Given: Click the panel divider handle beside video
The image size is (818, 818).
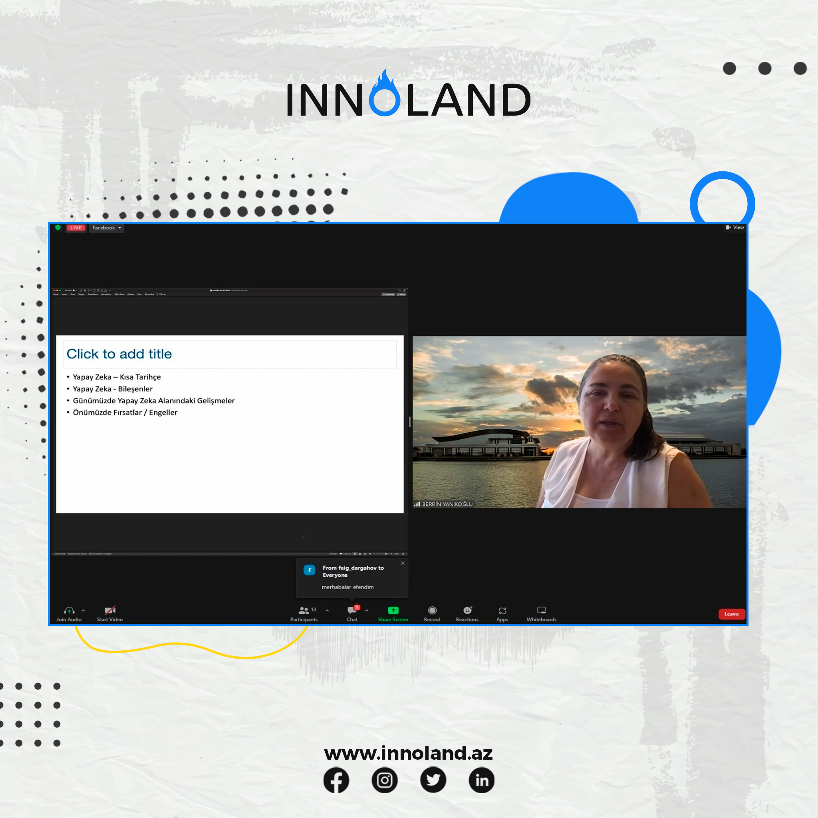Looking at the screenshot, I should tap(410, 422).
